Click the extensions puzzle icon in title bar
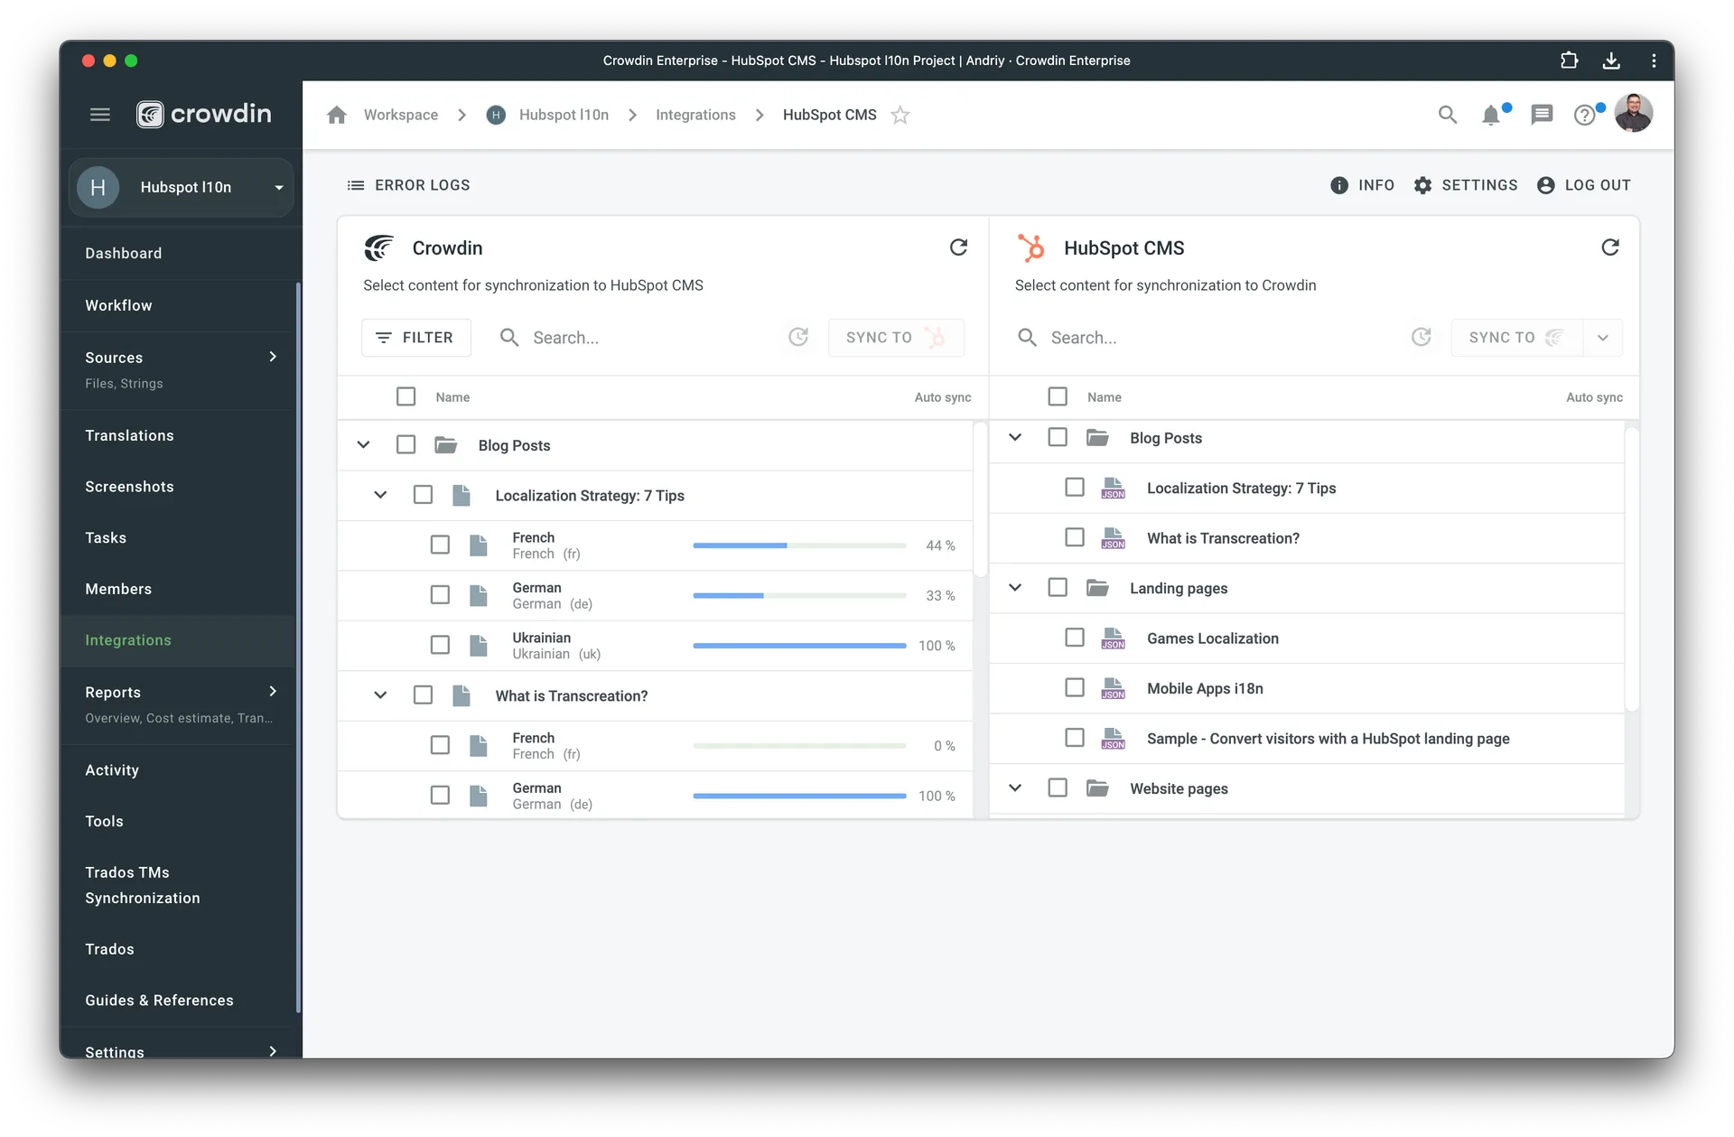Screen dimensions: 1734x1137 tap(1569, 61)
